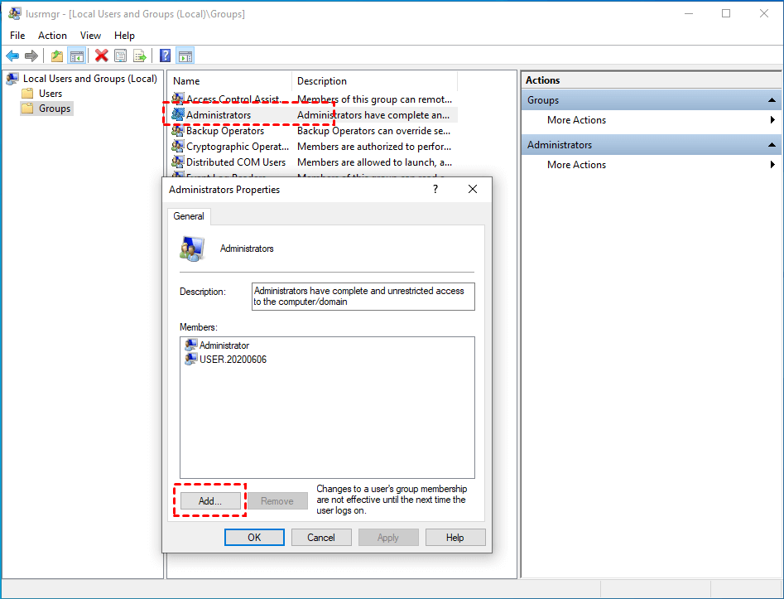Open the View menu

click(90, 36)
